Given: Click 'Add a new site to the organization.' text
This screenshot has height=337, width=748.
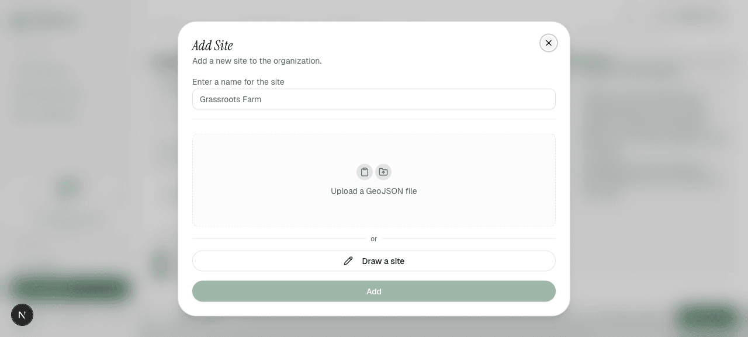Looking at the screenshot, I should click(x=257, y=61).
